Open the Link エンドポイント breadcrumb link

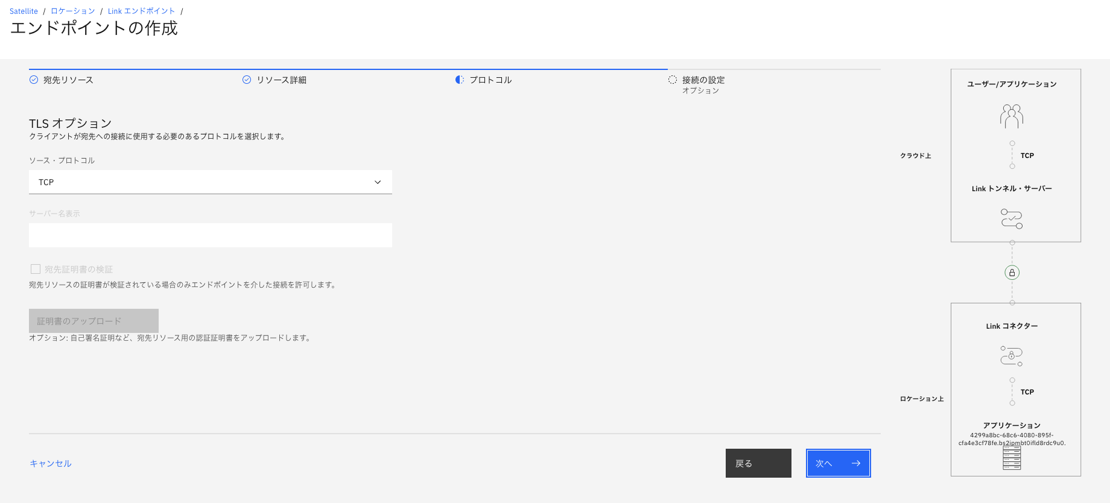click(141, 11)
